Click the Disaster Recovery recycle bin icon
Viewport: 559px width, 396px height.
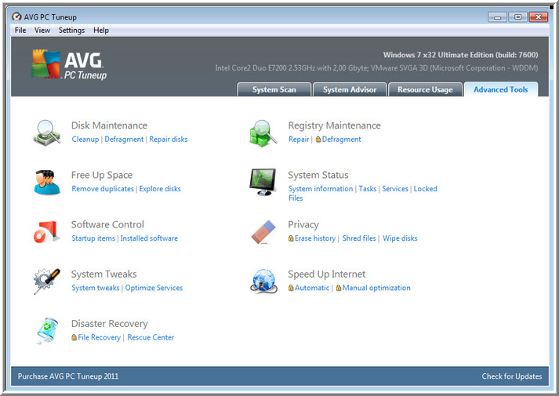[x=47, y=331]
